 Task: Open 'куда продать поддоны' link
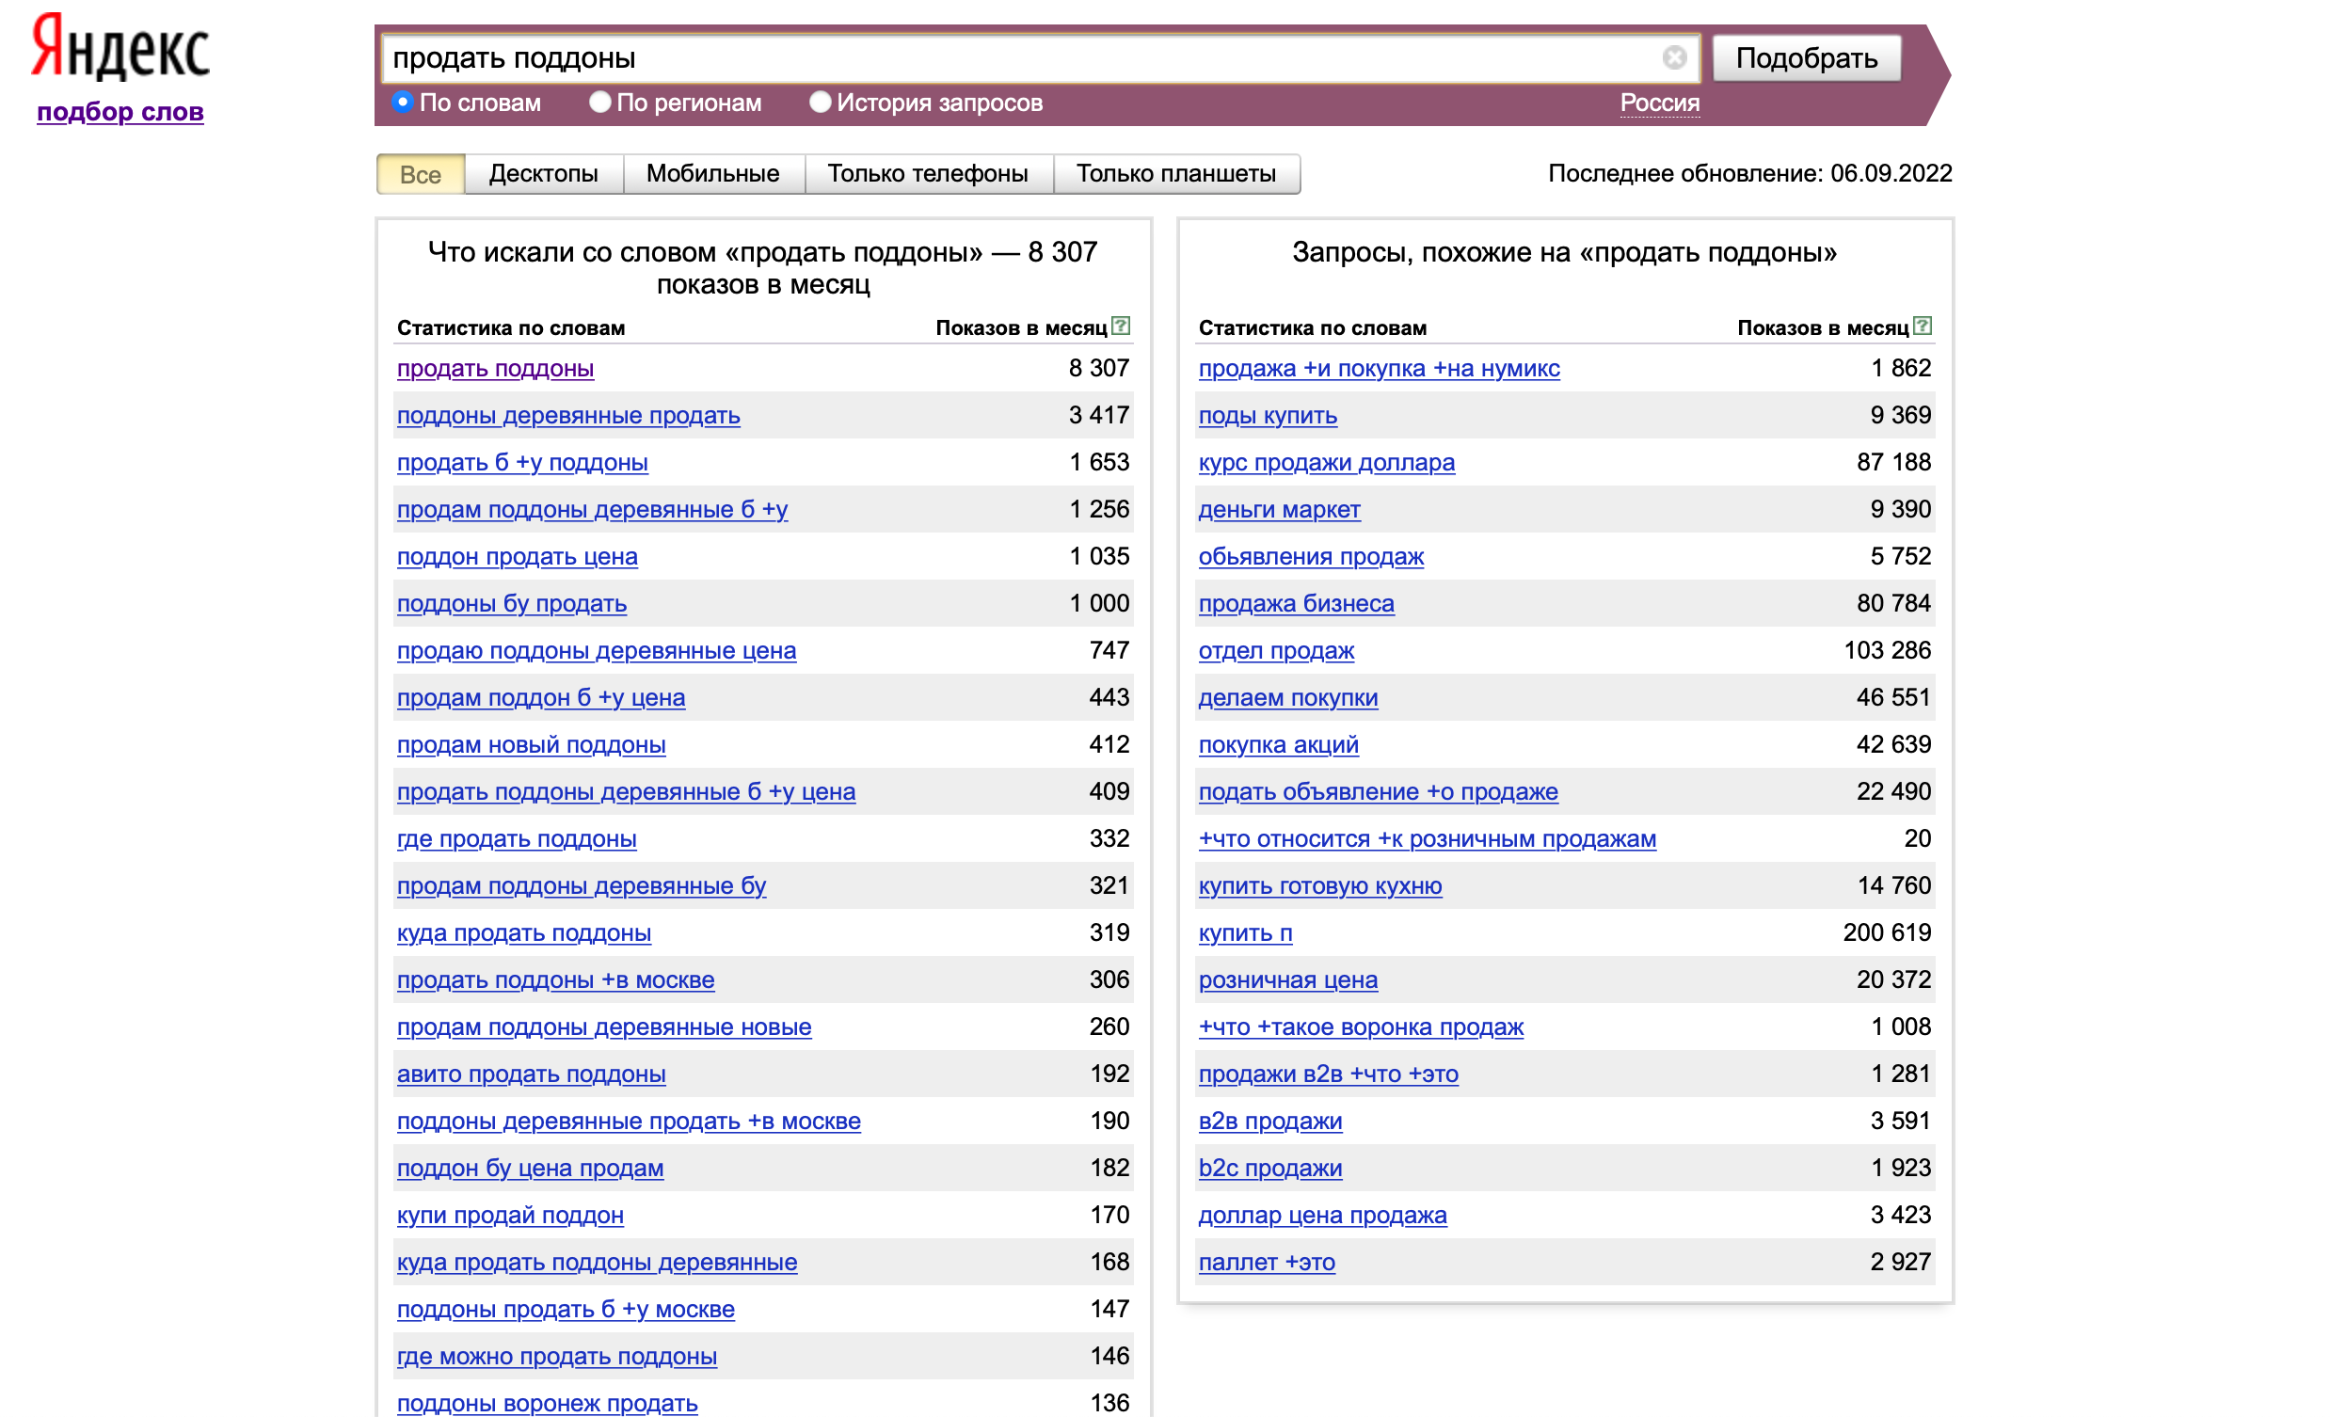click(524, 934)
